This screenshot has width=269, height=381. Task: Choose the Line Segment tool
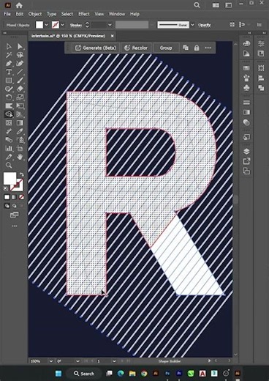[x=20, y=72]
